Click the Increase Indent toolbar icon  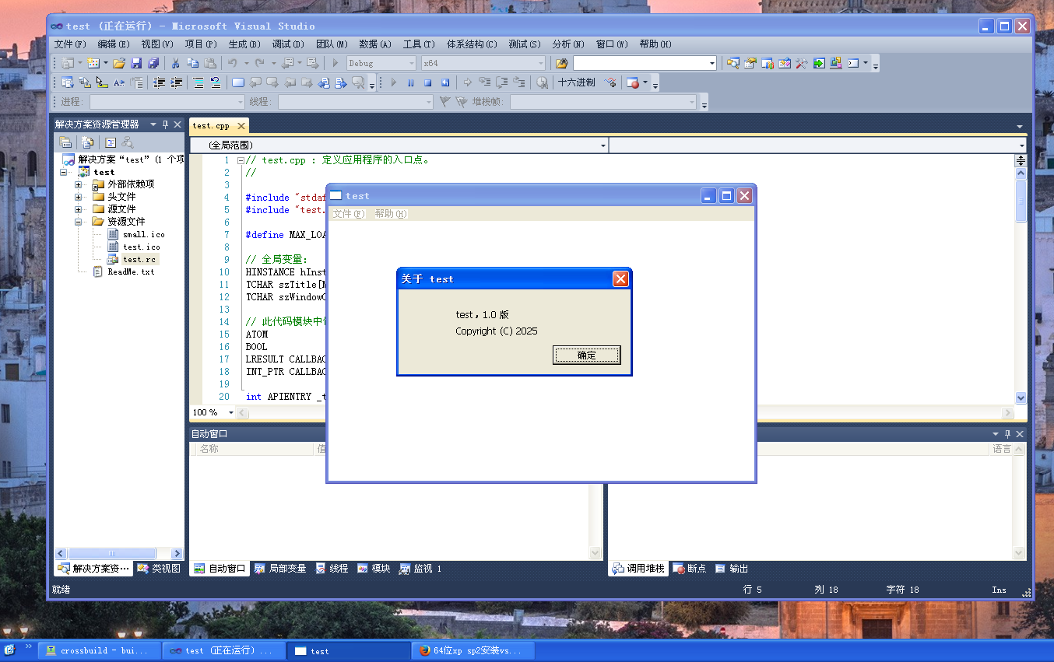coord(177,82)
